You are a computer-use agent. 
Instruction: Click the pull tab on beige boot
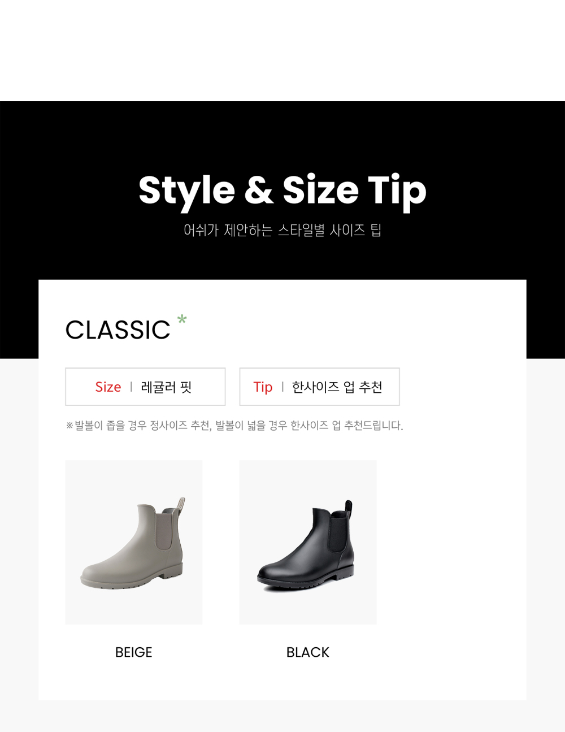click(x=181, y=505)
